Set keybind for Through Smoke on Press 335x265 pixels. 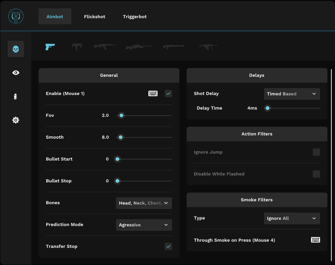click(315, 240)
